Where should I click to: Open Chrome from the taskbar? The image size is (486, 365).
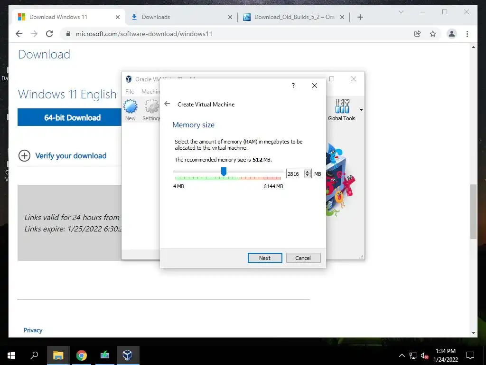coord(82,355)
